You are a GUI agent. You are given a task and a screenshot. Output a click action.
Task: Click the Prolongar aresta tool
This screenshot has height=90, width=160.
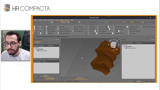point(133,27)
